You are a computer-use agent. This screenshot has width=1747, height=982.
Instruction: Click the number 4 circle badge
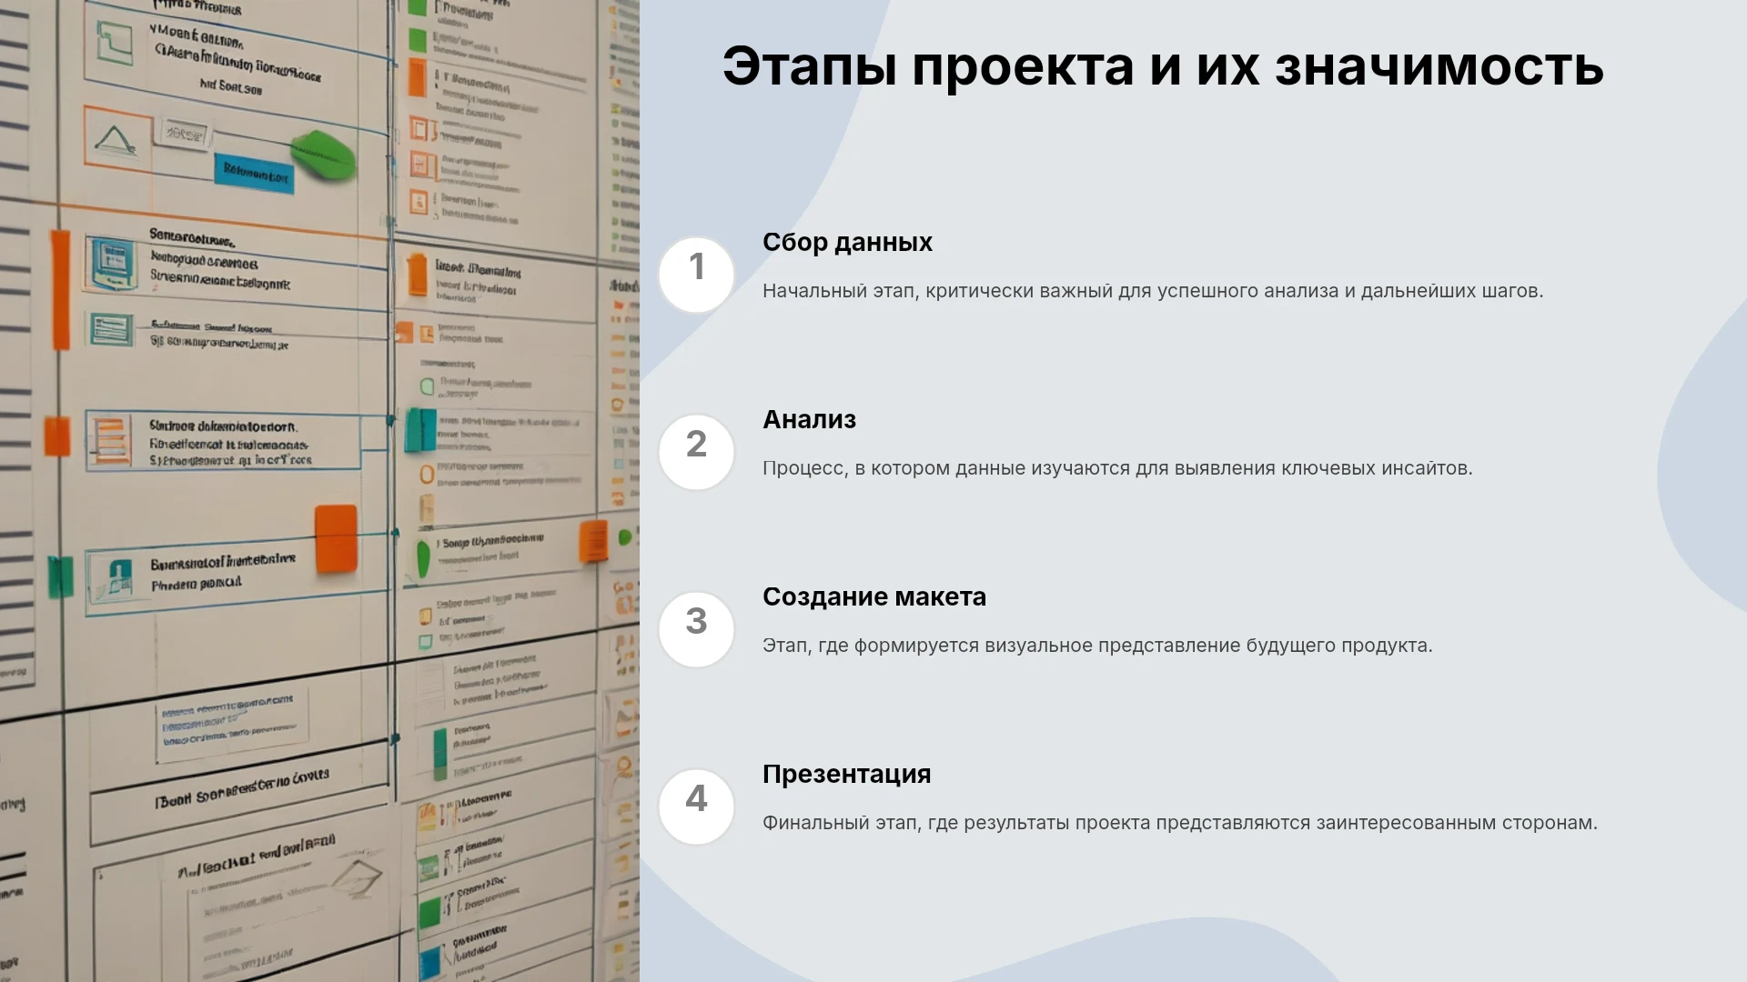(x=696, y=807)
